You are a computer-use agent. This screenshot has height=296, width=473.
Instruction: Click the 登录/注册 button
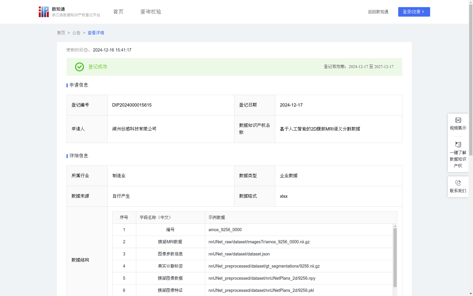coord(414,12)
